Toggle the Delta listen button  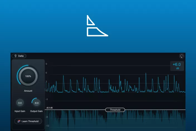19,56
